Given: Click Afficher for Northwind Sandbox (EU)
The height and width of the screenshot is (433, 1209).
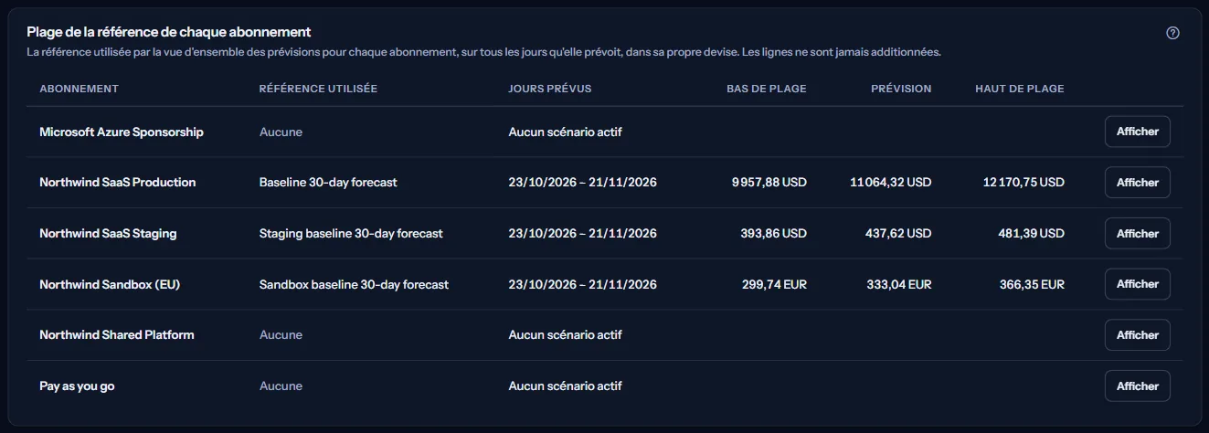Looking at the screenshot, I should click(1137, 284).
